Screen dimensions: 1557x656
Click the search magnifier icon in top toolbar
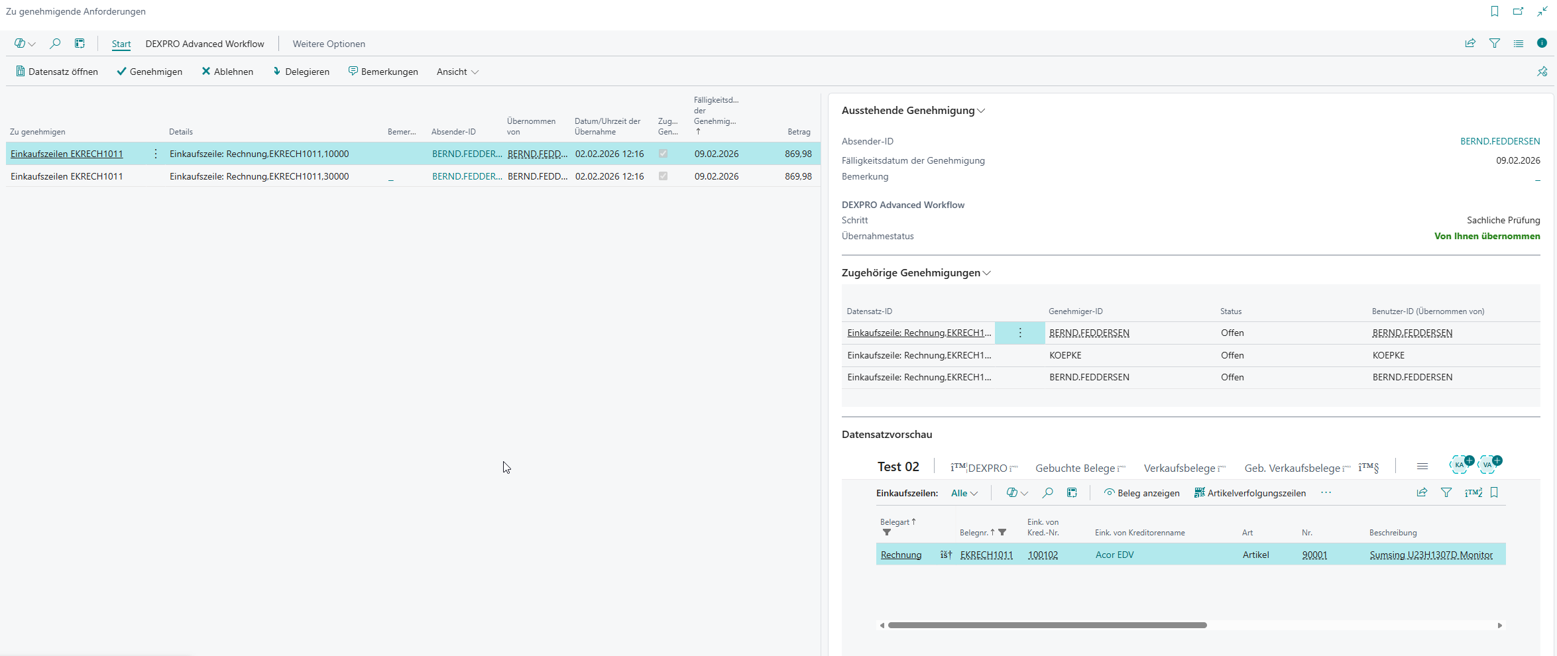pyautogui.click(x=55, y=44)
